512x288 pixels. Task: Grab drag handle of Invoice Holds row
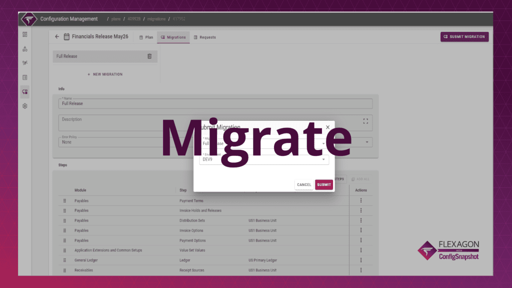point(64,210)
